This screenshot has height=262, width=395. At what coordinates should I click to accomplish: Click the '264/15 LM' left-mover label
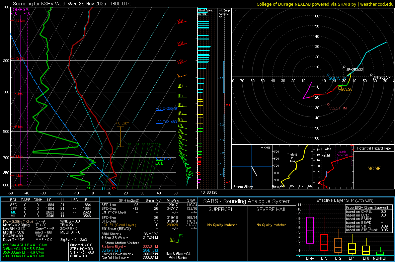pyautogui.click(x=338, y=78)
